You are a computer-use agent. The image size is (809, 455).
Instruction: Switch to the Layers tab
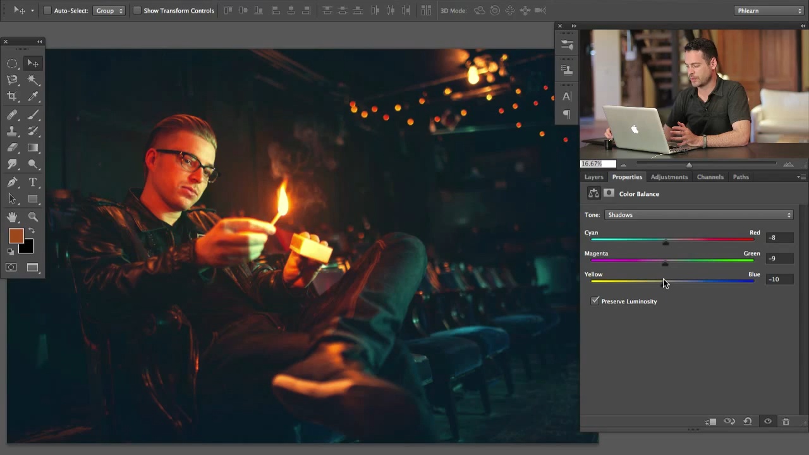click(x=593, y=177)
